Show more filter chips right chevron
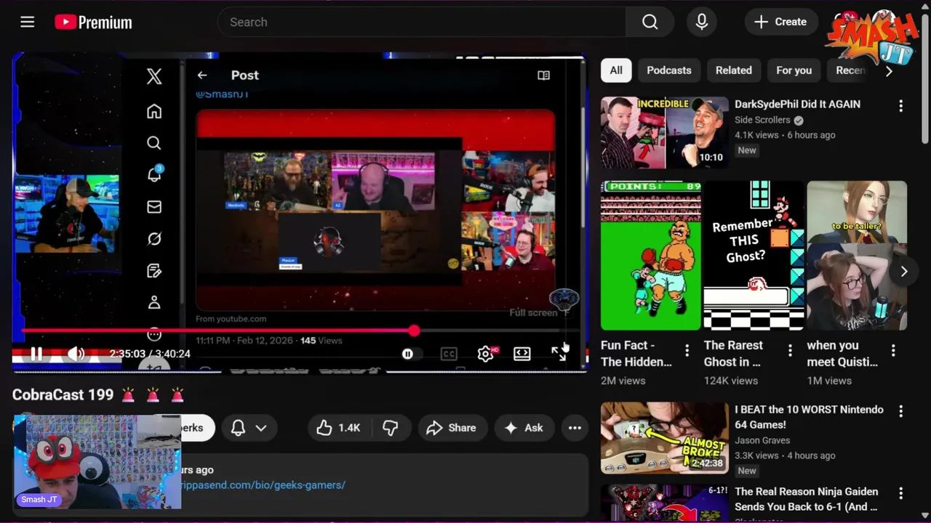 click(888, 71)
